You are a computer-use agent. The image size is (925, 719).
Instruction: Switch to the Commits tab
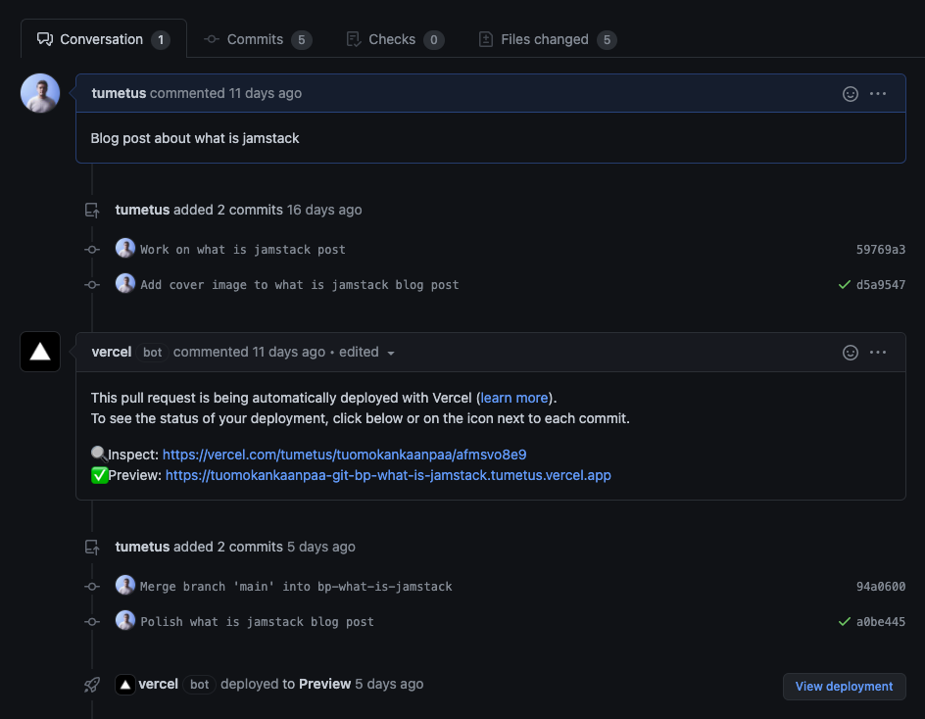(x=257, y=39)
